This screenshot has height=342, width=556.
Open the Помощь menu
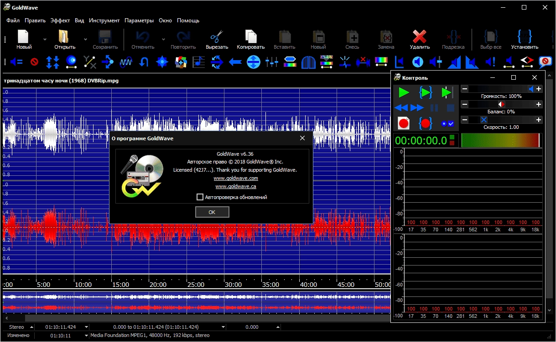188,20
